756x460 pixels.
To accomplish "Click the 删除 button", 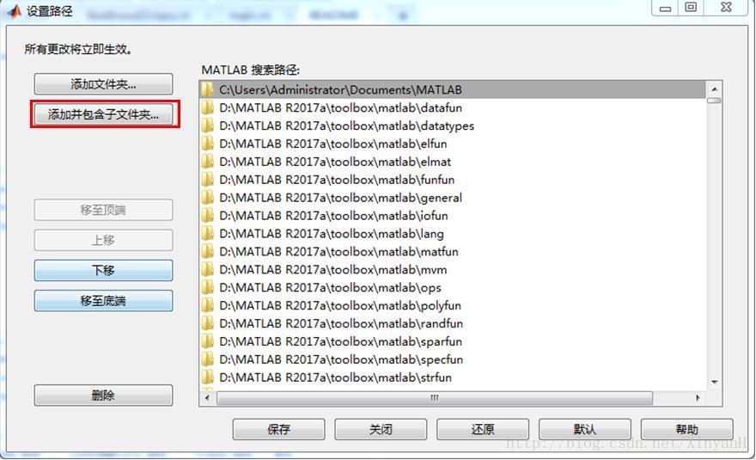I will pyautogui.click(x=103, y=396).
